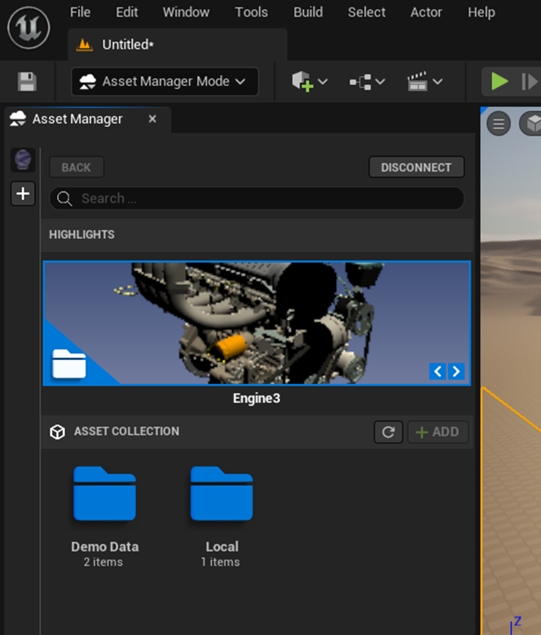Click the Unreal Engine logo icon

29,27
